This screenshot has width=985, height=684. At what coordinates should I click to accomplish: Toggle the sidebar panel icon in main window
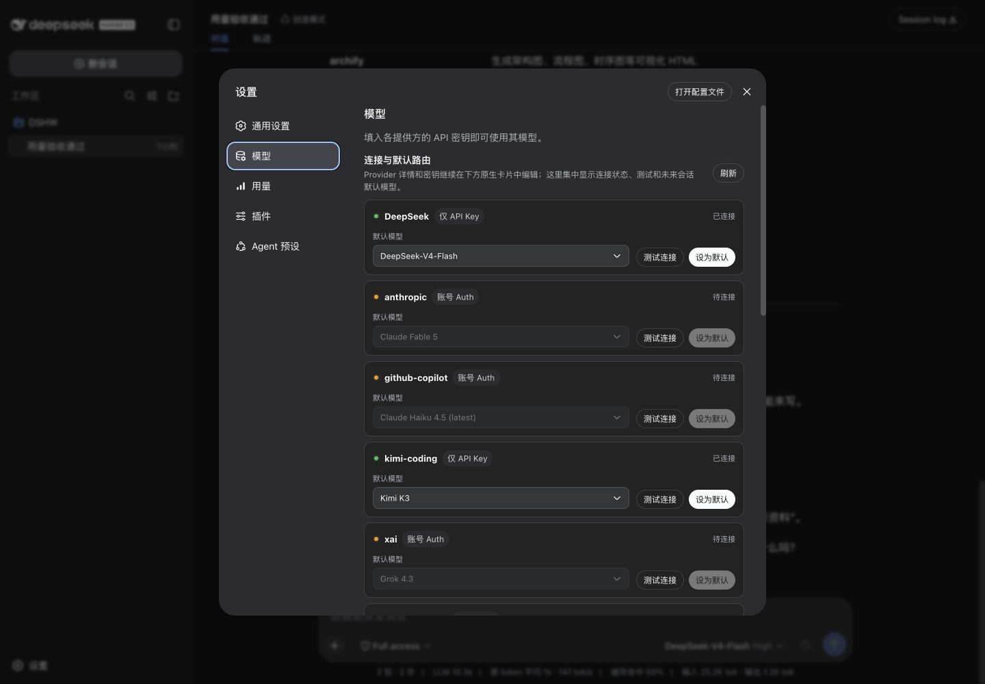pyautogui.click(x=174, y=25)
